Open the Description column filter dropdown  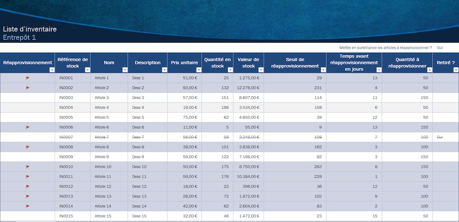point(165,70)
